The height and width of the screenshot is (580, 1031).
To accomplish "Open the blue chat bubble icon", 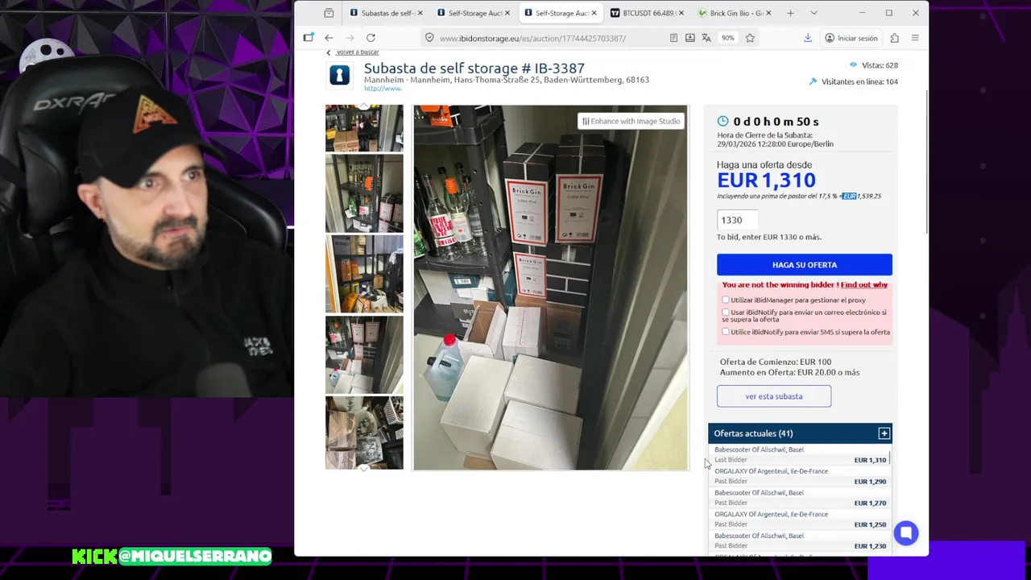I will pos(906,533).
